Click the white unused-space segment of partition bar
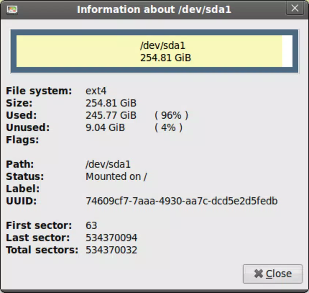 click(287, 51)
